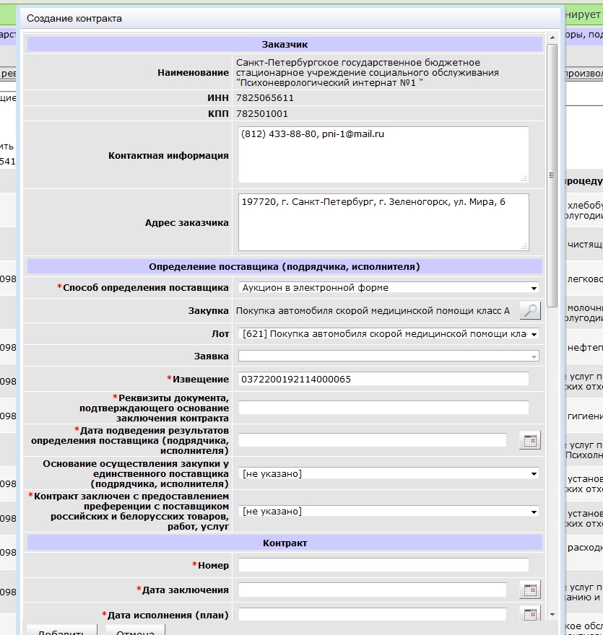This screenshot has width=603, height=635.
Task: Click the Создание контракта dialog title
Action: click(74, 19)
